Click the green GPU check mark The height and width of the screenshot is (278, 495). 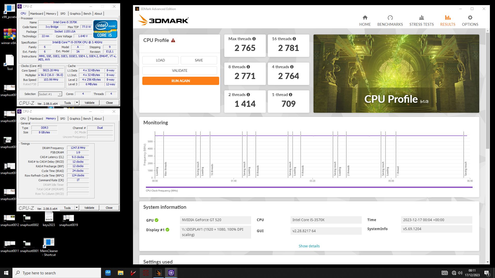click(156, 220)
